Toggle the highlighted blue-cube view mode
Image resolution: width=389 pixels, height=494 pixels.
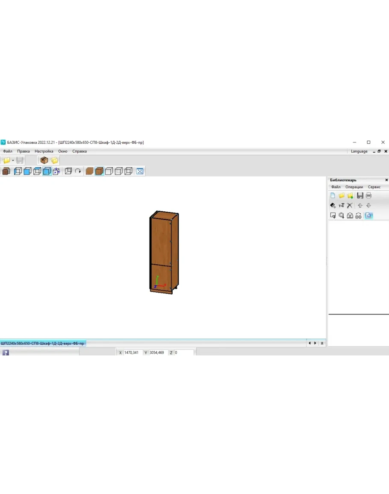[x=47, y=172]
